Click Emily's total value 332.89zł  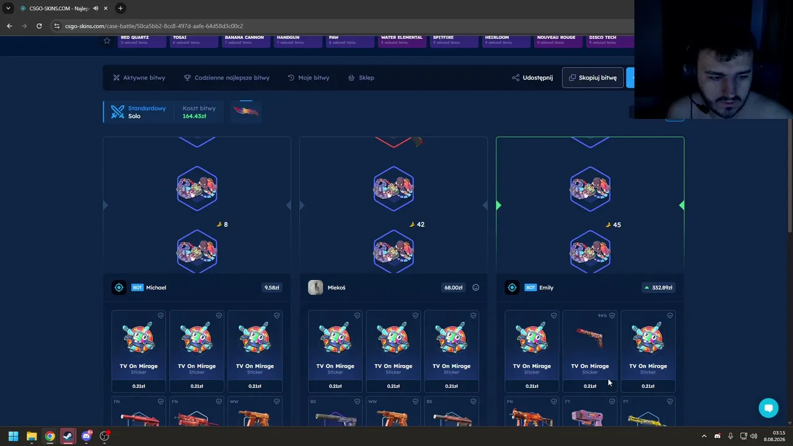(x=659, y=287)
